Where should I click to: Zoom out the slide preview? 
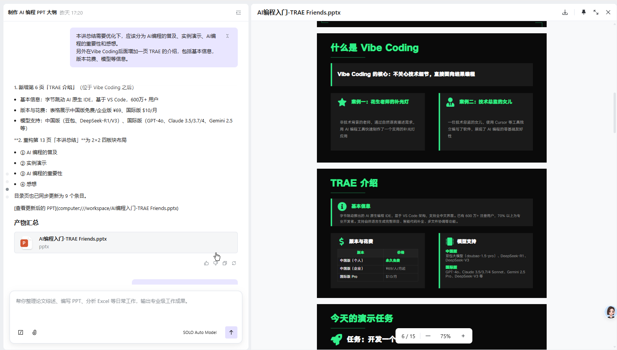(428, 336)
